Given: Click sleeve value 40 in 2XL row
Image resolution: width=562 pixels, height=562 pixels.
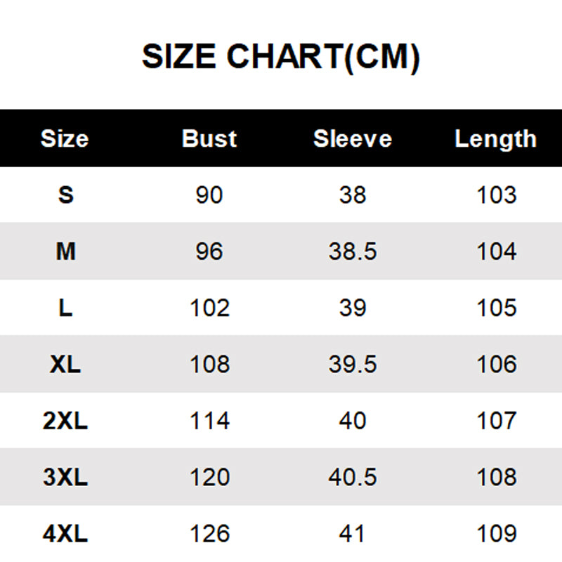Looking at the screenshot, I should tap(352, 421).
